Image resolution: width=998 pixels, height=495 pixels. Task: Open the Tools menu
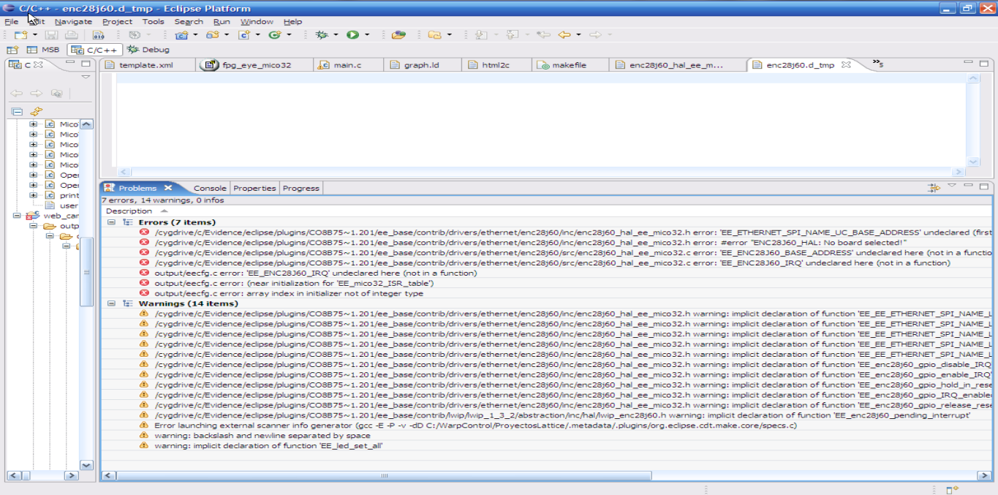pyautogui.click(x=153, y=21)
